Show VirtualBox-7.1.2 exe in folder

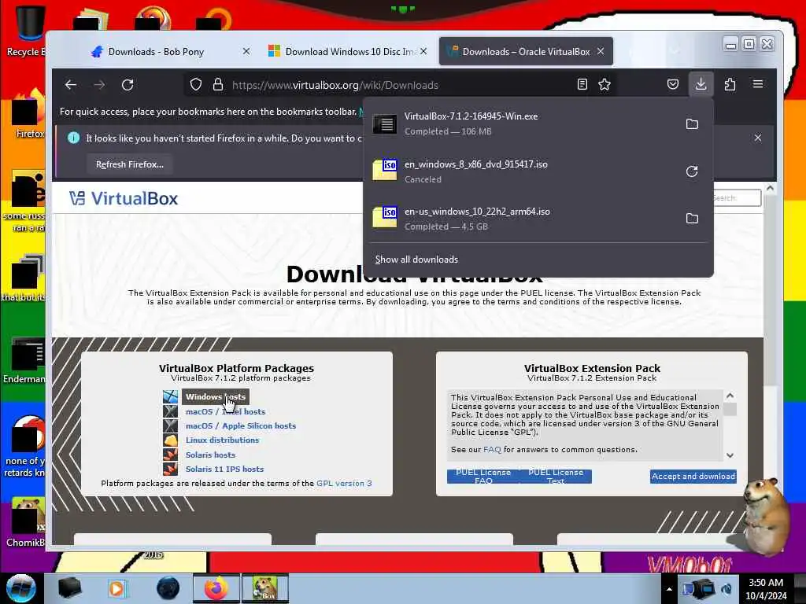click(x=692, y=123)
